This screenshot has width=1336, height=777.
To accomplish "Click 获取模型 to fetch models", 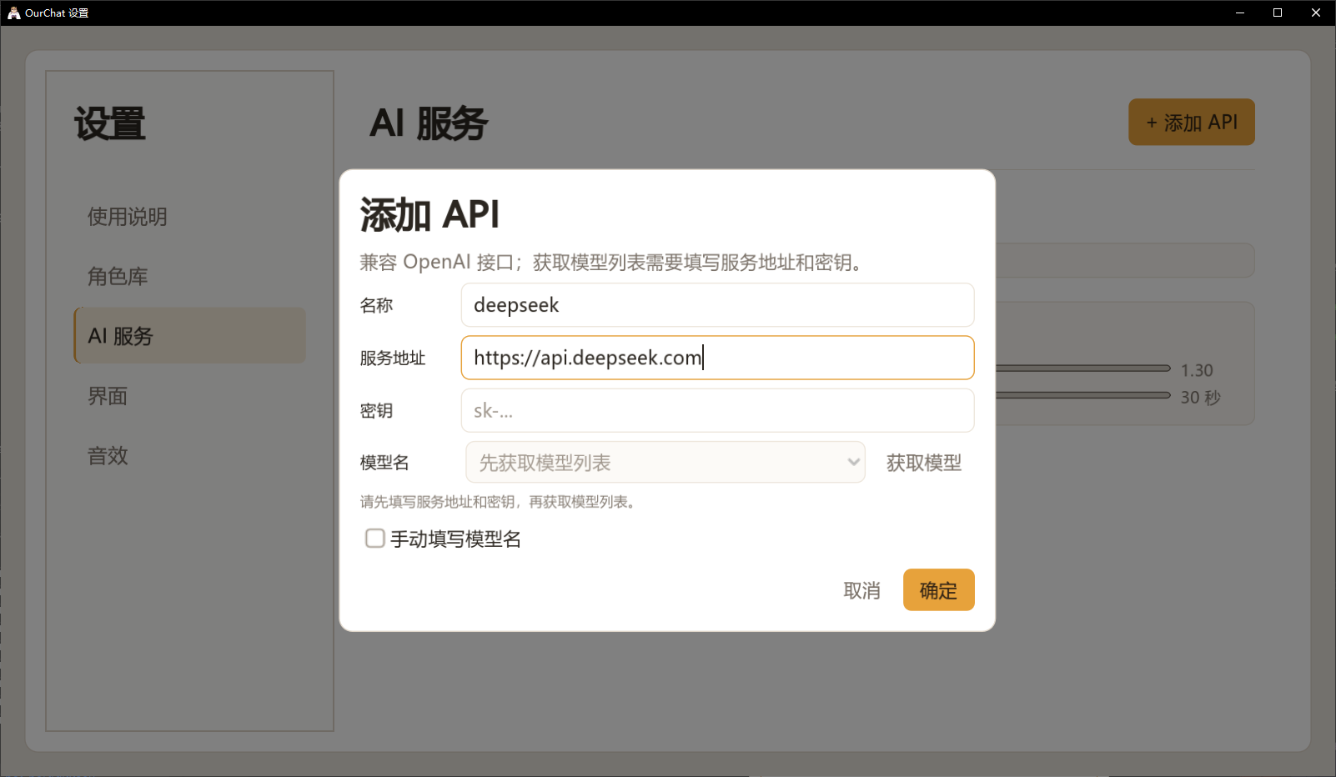I will pyautogui.click(x=923, y=463).
